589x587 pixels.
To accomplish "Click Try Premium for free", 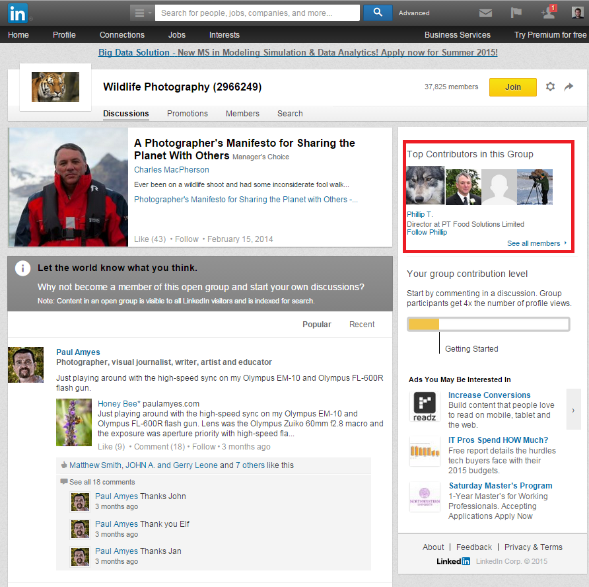I will pos(550,35).
